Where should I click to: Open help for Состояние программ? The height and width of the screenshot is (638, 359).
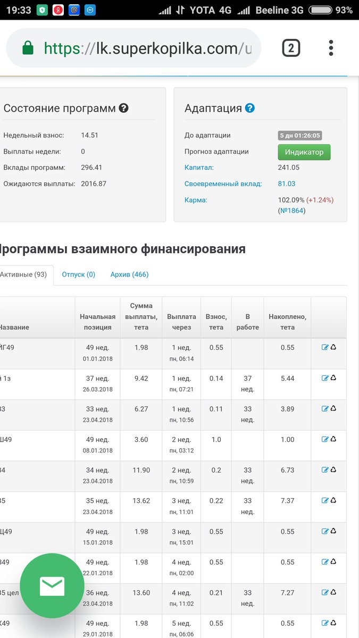pyautogui.click(x=123, y=108)
